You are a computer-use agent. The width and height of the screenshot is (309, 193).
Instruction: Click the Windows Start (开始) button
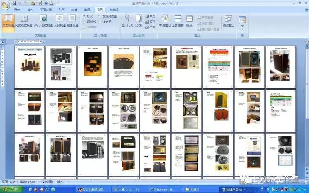click(11, 190)
